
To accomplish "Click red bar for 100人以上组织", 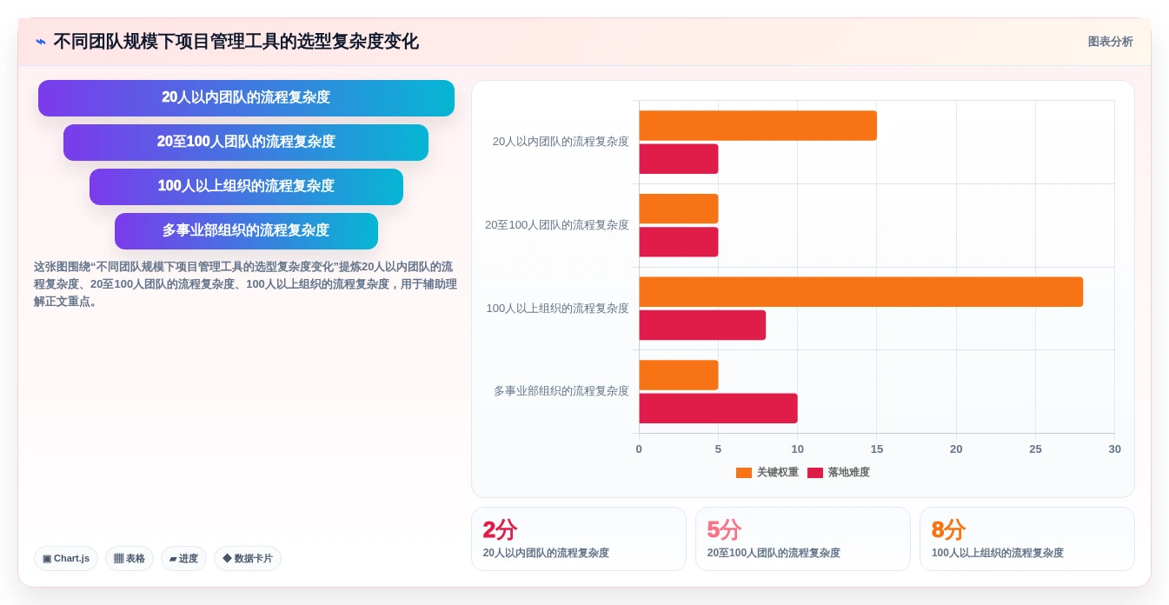I will [702, 325].
